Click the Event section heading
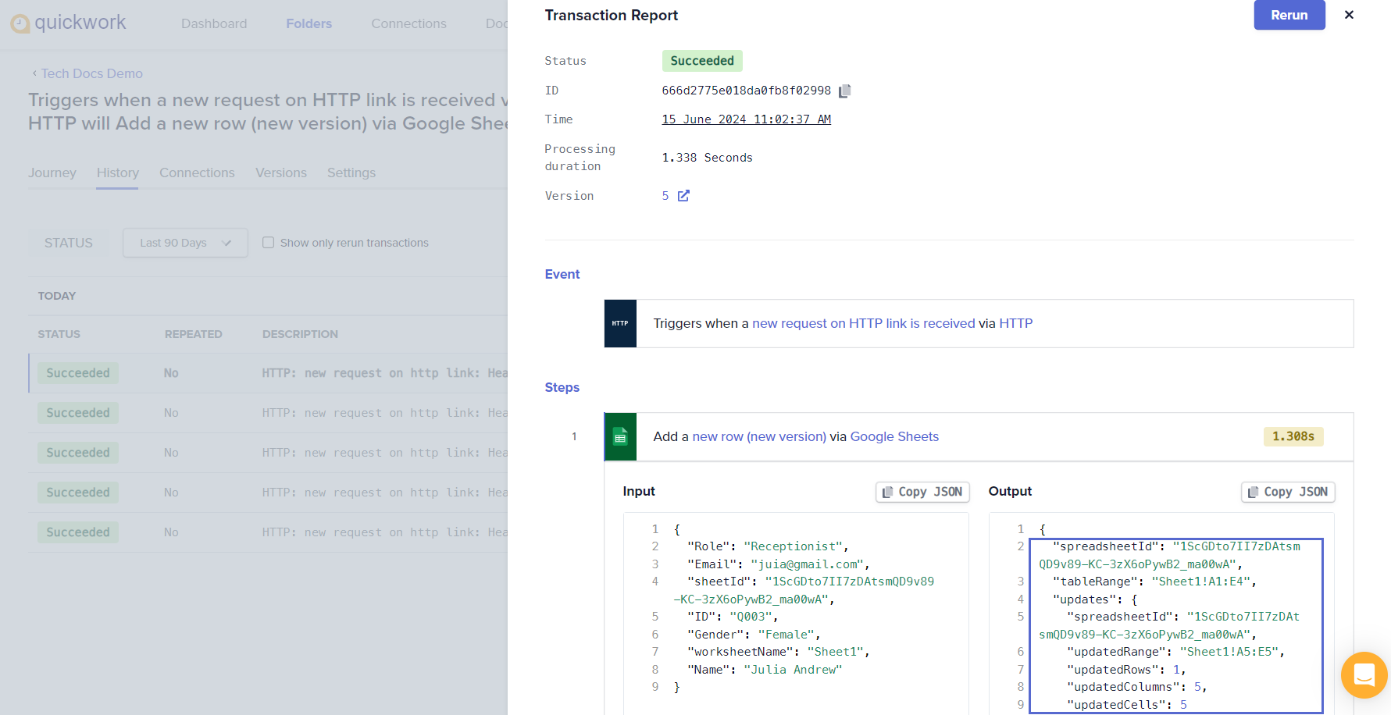 pyautogui.click(x=562, y=274)
